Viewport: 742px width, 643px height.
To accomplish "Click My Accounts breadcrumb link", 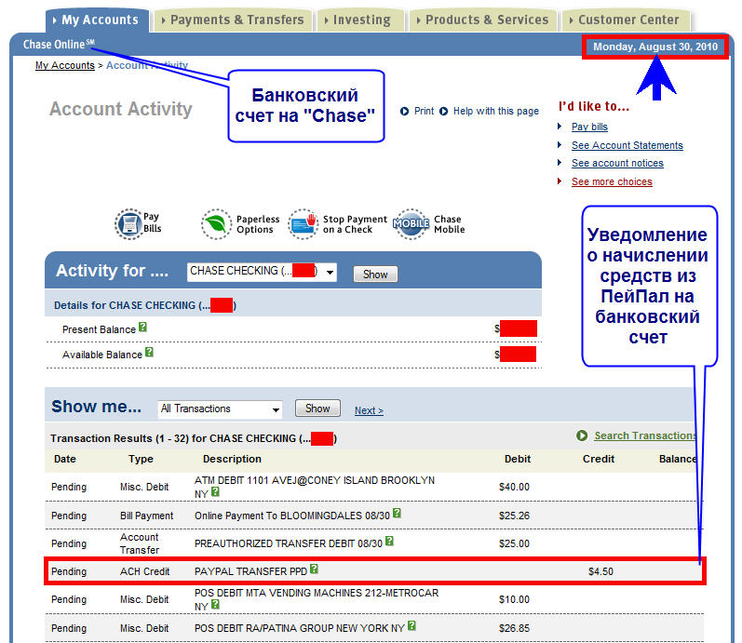I will (65, 65).
